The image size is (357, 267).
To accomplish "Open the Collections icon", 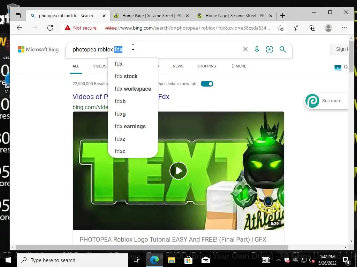I will [x=312, y=28].
